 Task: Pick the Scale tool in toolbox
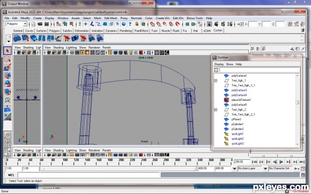click(8, 92)
